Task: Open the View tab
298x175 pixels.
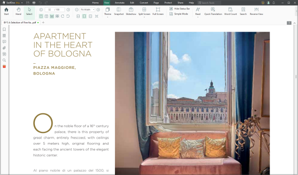Action: click(107, 3)
